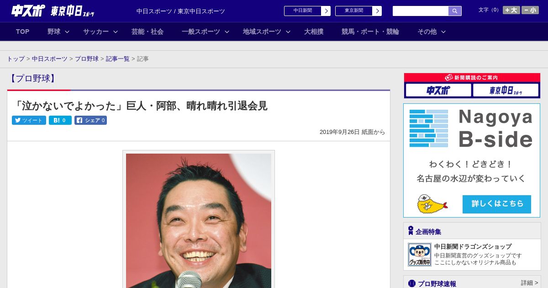Select 芸能・社会 in navigation
The width and height of the screenshot is (548, 288).
click(x=148, y=32)
